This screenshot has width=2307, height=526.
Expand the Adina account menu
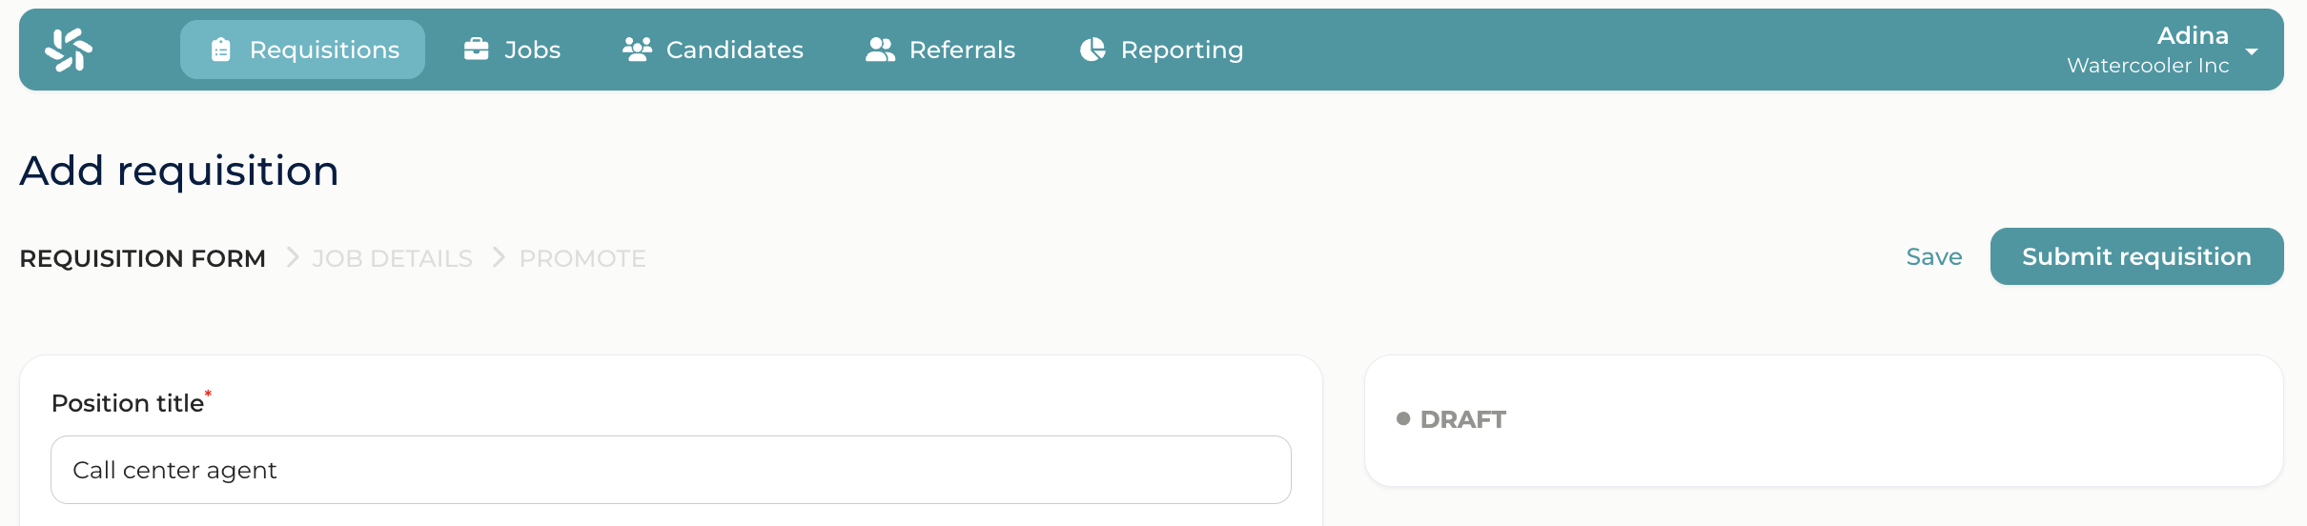point(2192,36)
